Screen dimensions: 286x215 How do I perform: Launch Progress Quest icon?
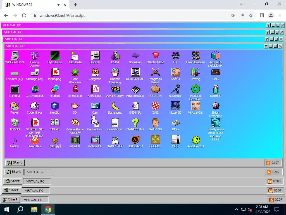[155, 76]
